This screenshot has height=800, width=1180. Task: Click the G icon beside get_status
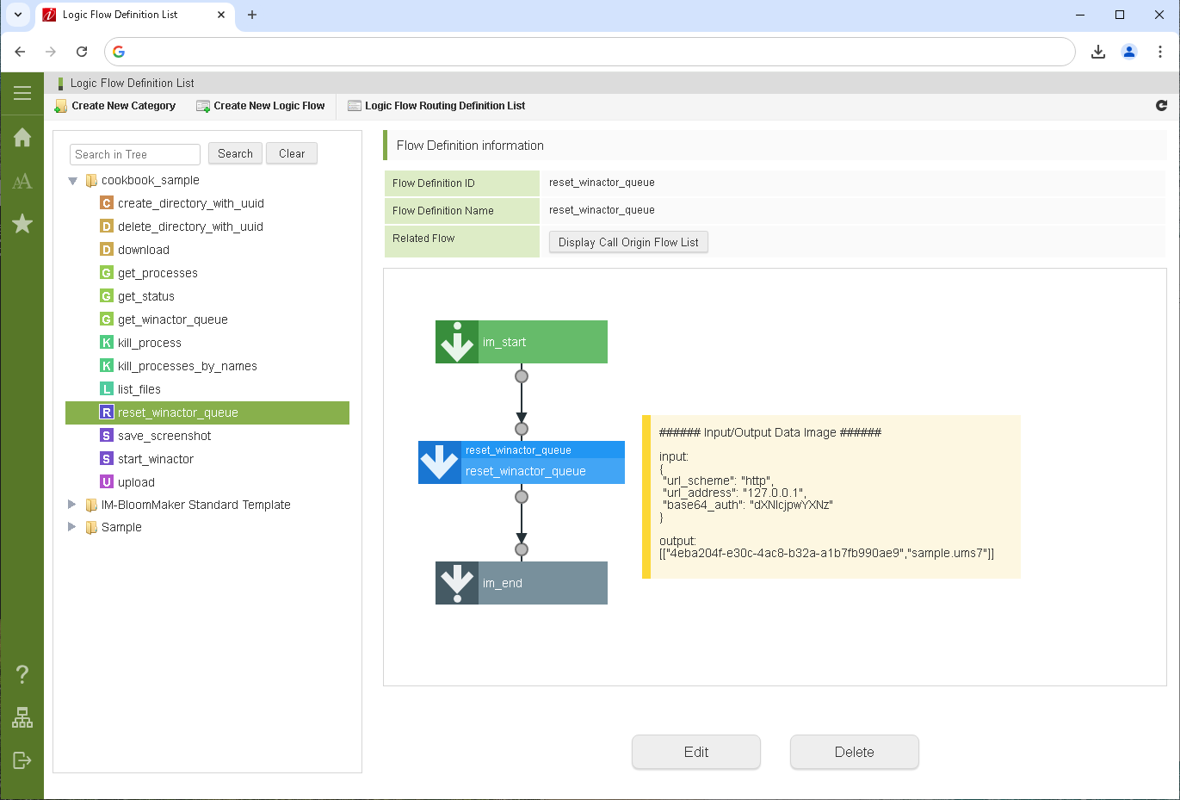point(107,296)
